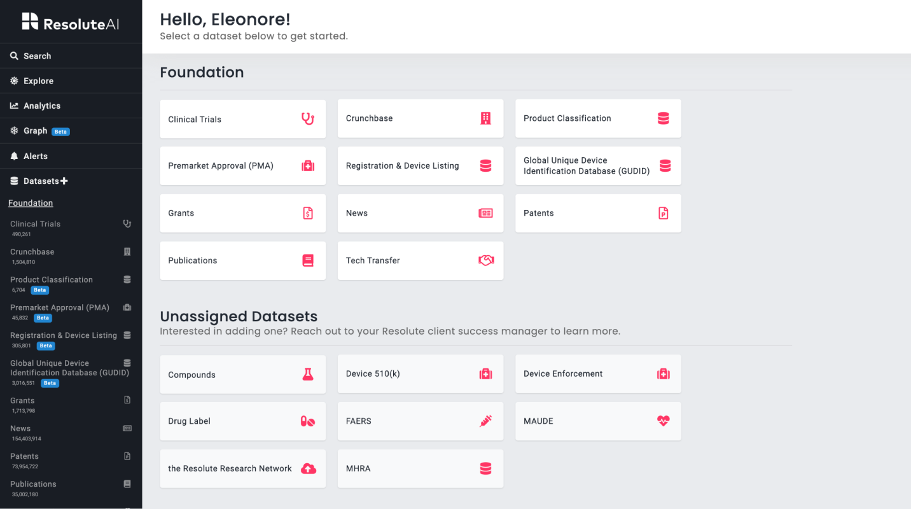Open the MHRA dataset card
The height and width of the screenshot is (509, 911).
point(420,468)
